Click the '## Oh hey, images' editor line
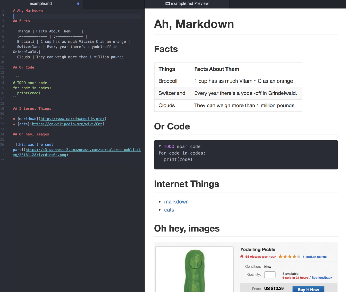The image size is (346, 292). click(x=31, y=134)
